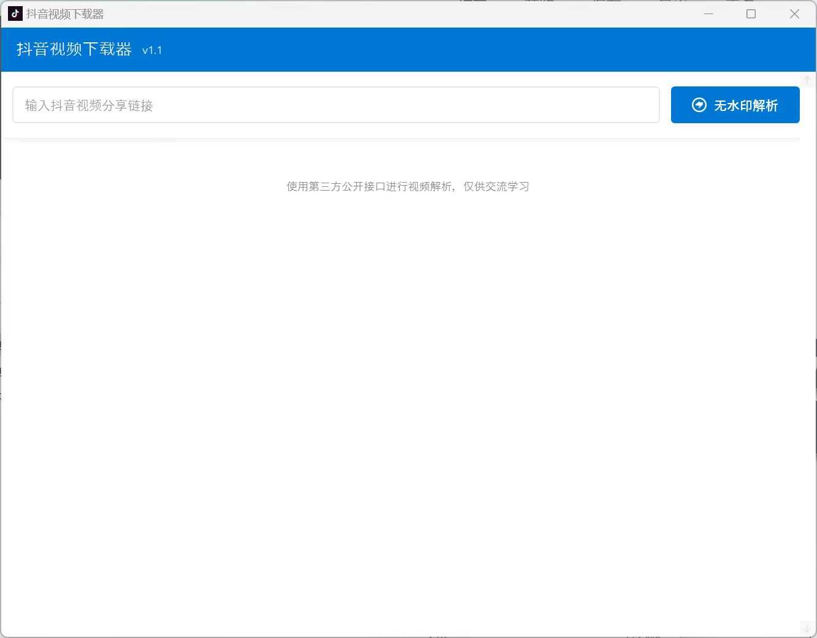
Task: Click the scroll-down arrow at bottom right
Action: point(807,628)
